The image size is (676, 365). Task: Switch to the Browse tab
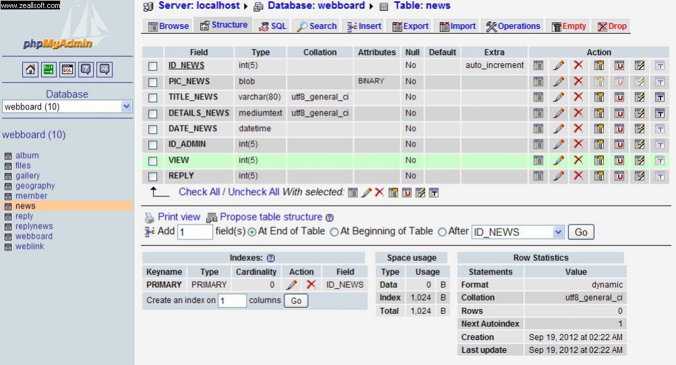click(168, 26)
